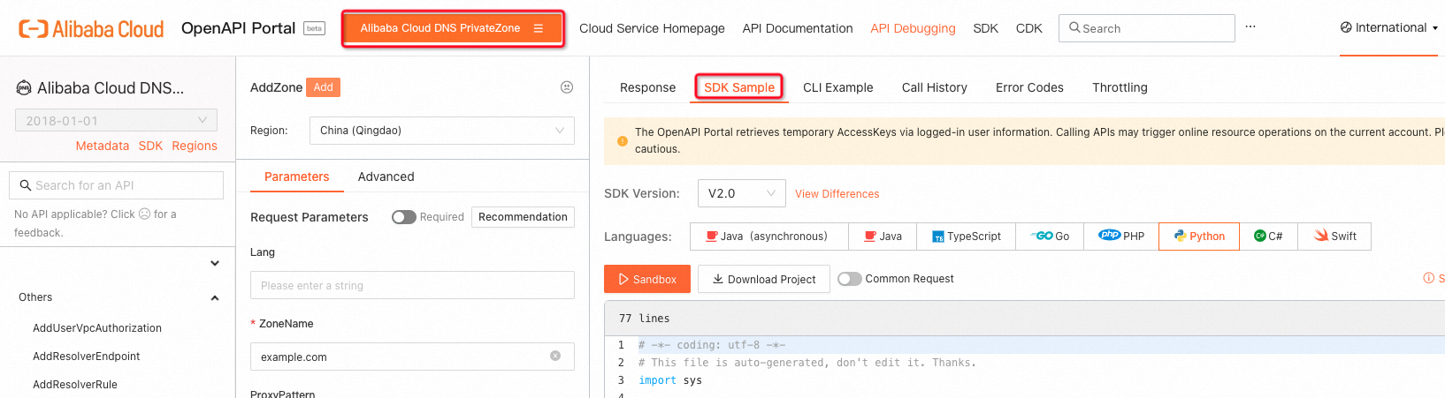1445x398 pixels.
Task: Click the orange warning icon in notice banner
Action: pyautogui.click(x=623, y=140)
